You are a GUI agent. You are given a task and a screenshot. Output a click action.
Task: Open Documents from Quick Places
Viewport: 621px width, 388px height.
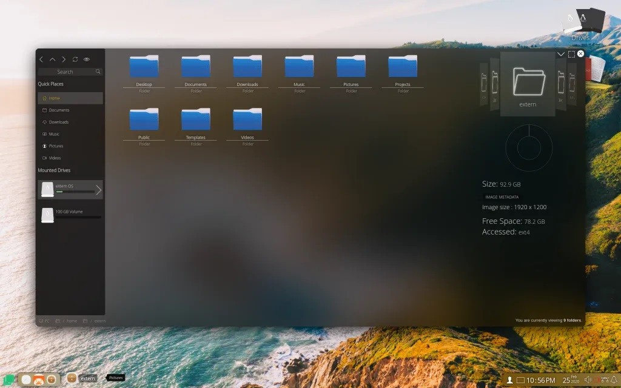(x=70, y=110)
